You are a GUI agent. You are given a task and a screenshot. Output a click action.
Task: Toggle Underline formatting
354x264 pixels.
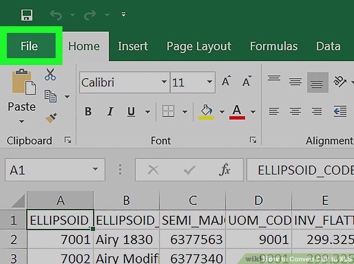(x=131, y=112)
